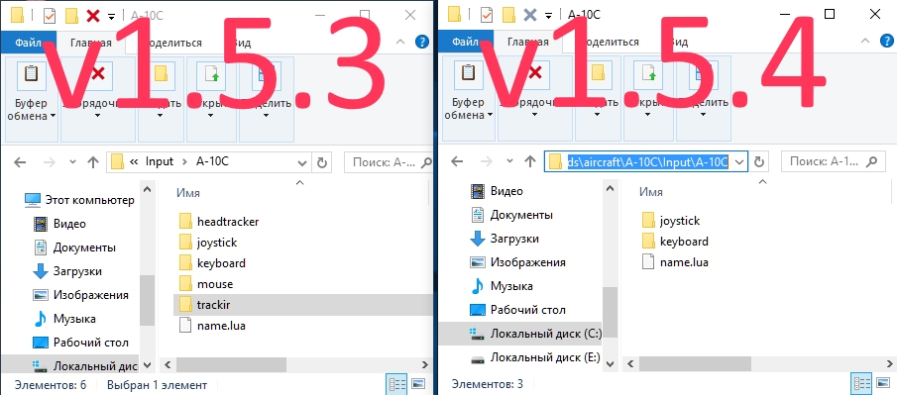Expand address history dropdown in left window
897x395 pixels.
point(302,162)
